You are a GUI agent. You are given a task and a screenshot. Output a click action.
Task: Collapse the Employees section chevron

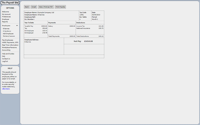(17, 25)
